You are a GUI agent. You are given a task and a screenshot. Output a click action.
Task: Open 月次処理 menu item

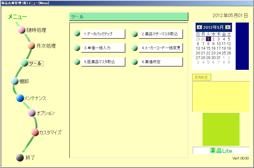(46, 46)
